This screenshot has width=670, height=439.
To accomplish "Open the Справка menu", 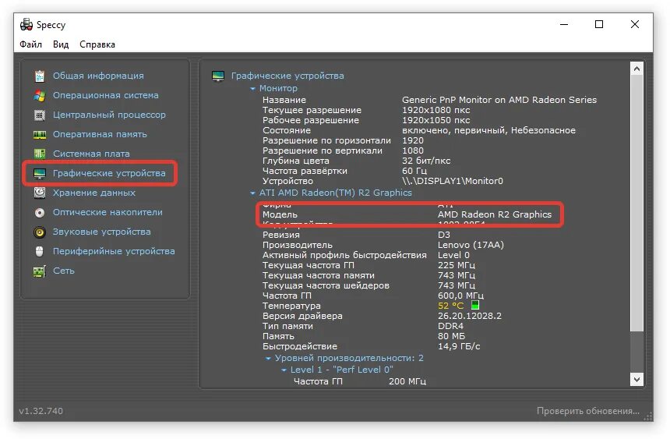I will (x=97, y=44).
